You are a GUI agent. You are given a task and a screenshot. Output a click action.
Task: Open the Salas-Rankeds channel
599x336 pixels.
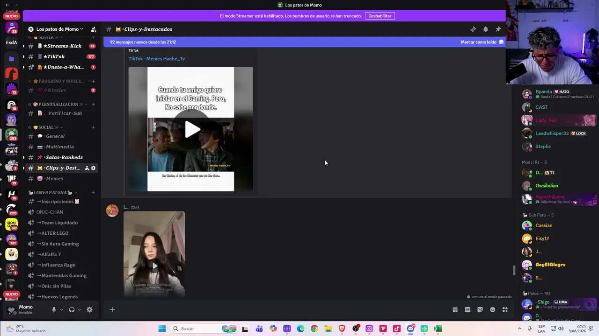pos(61,157)
